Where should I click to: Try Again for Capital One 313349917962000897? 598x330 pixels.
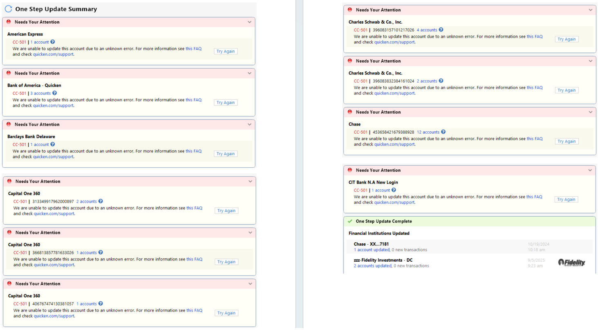(226, 210)
